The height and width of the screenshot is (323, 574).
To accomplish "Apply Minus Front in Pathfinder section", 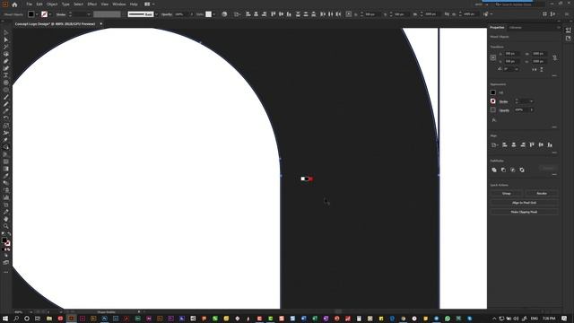I will tap(503, 170).
